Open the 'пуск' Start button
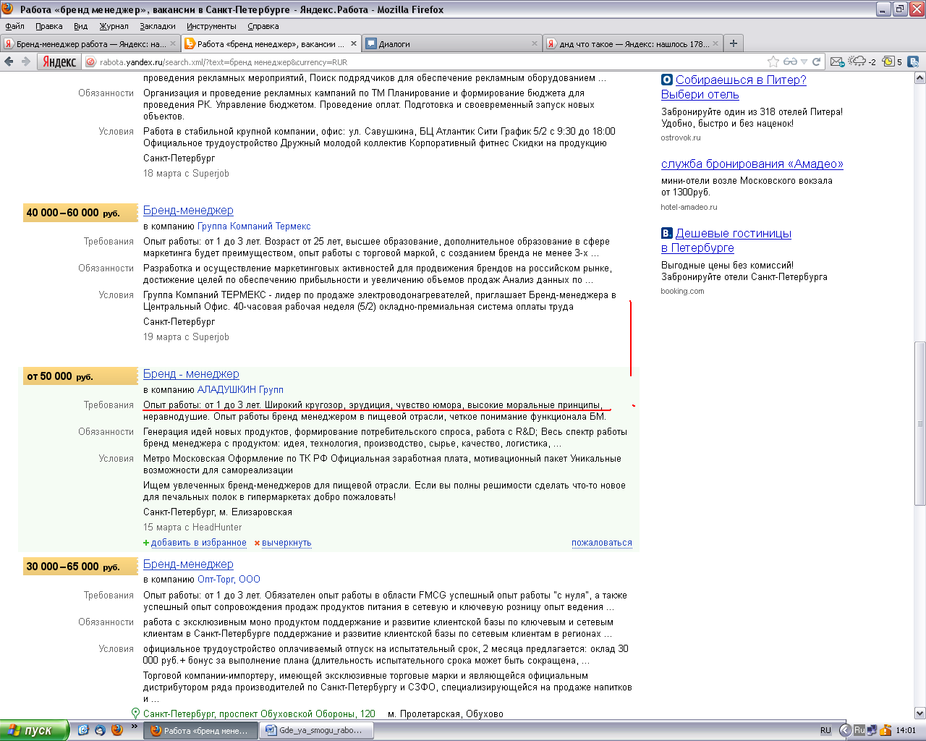 pyautogui.click(x=34, y=730)
